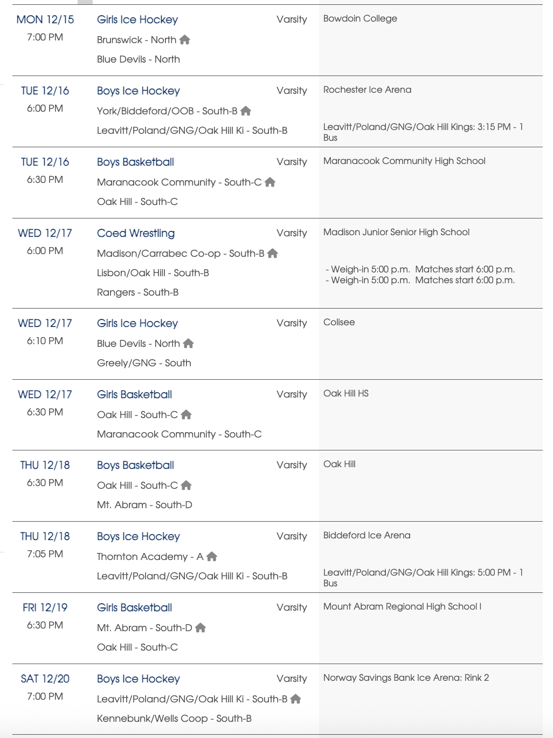Viewport: 553px width, 738px height.
Task: Click Oak Hill home icon on Thursday 12/18
Action: click(186, 486)
